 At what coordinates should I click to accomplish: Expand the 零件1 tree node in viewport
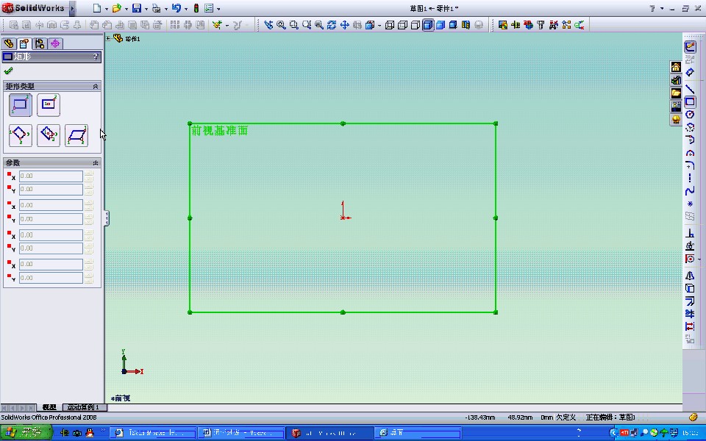click(108, 38)
